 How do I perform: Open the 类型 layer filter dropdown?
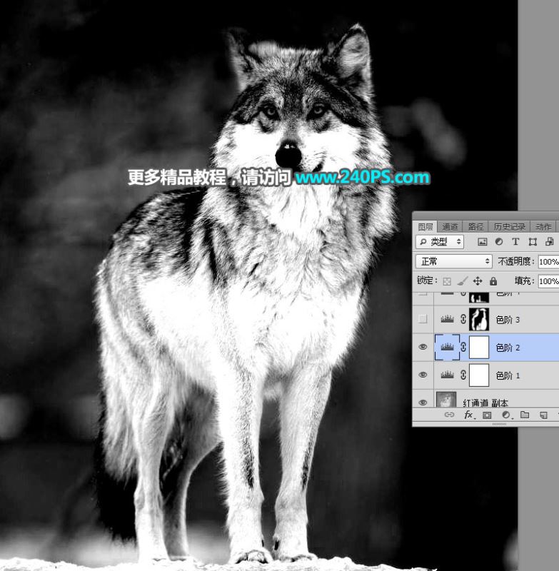coord(440,242)
